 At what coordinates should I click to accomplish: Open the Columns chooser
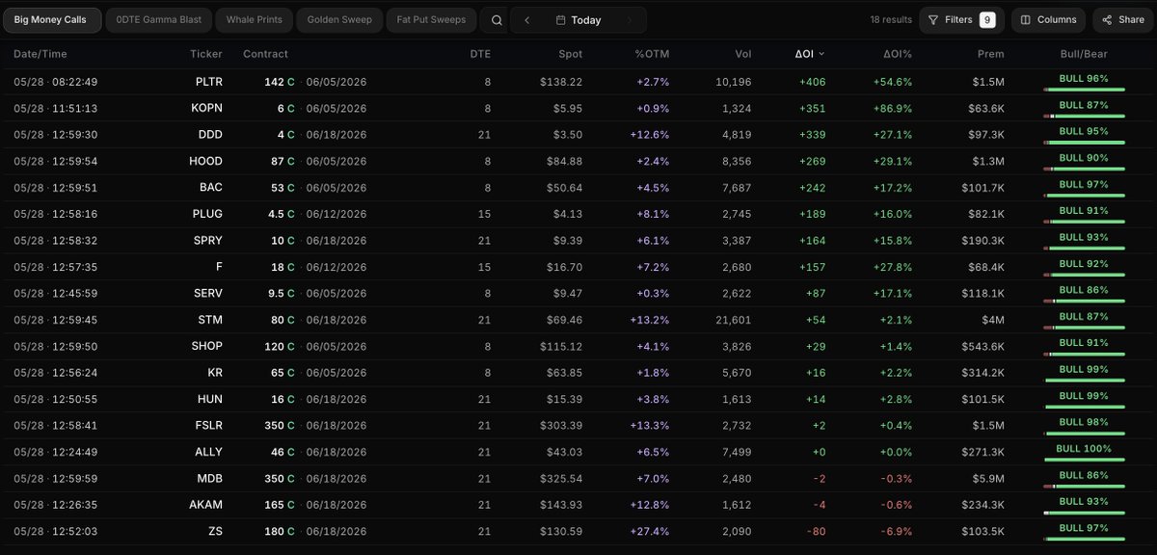coord(1049,20)
